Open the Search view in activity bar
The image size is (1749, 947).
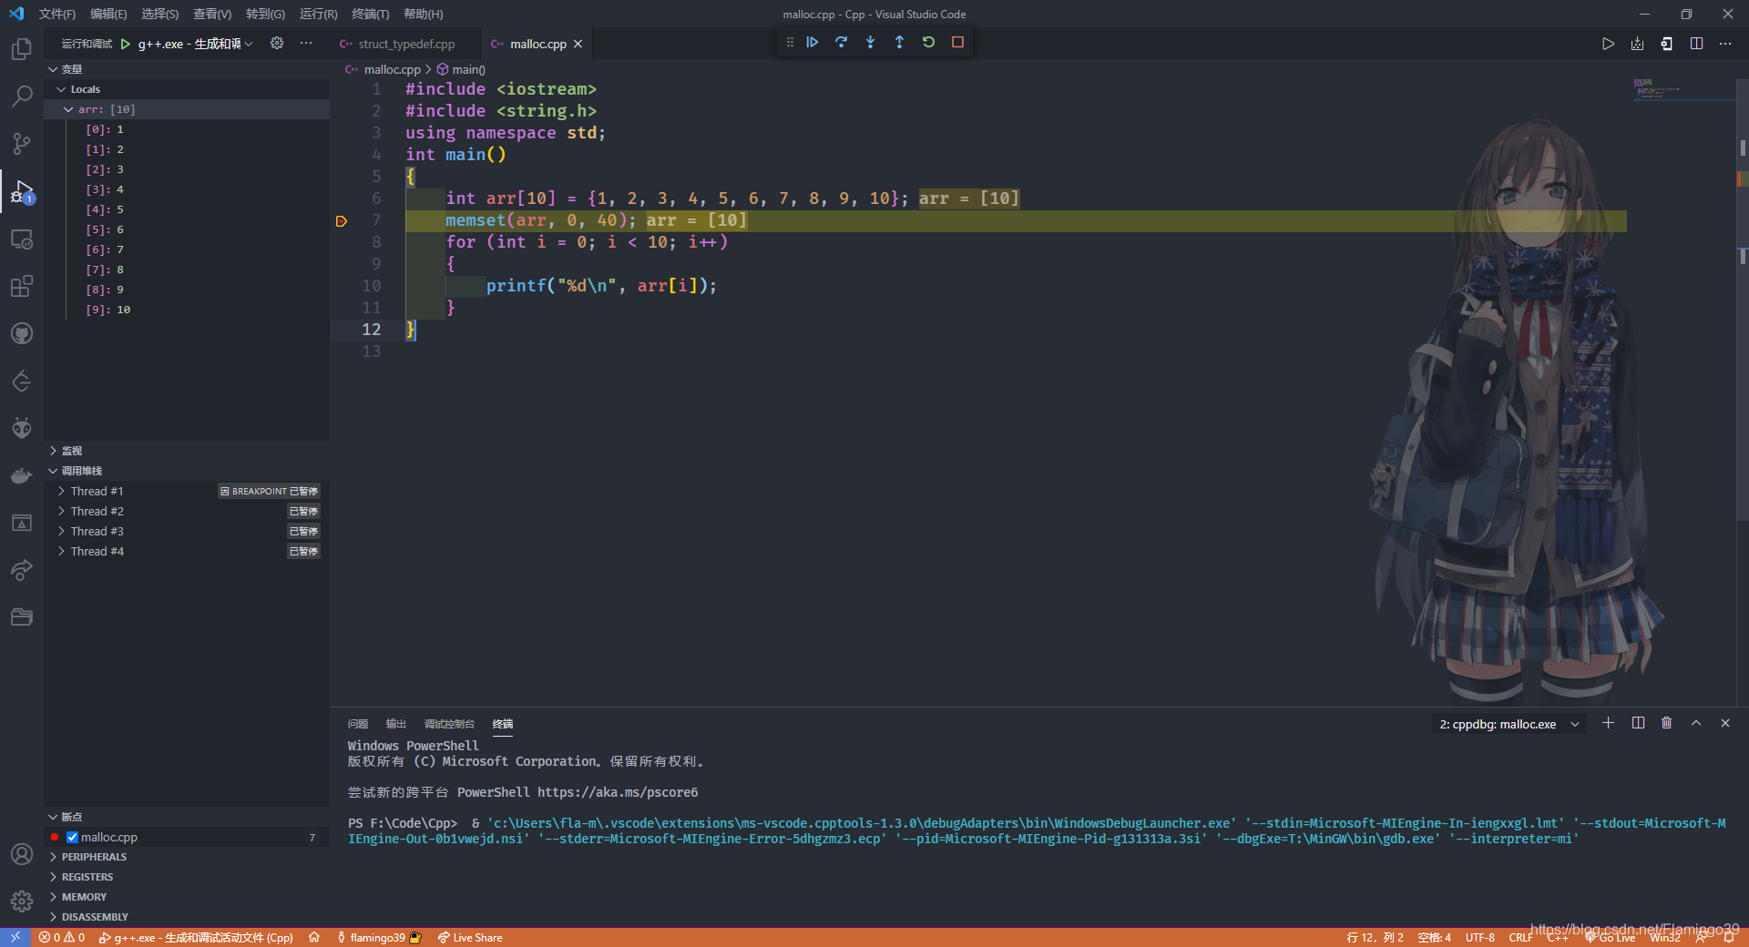tap(22, 97)
